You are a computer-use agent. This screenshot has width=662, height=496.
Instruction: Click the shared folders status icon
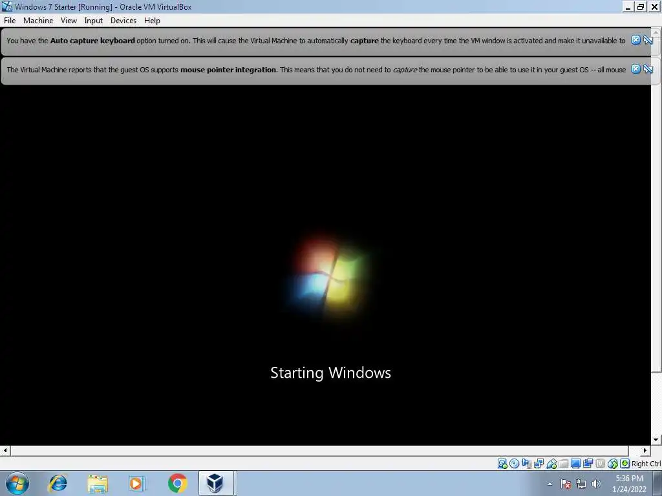pyautogui.click(x=563, y=464)
